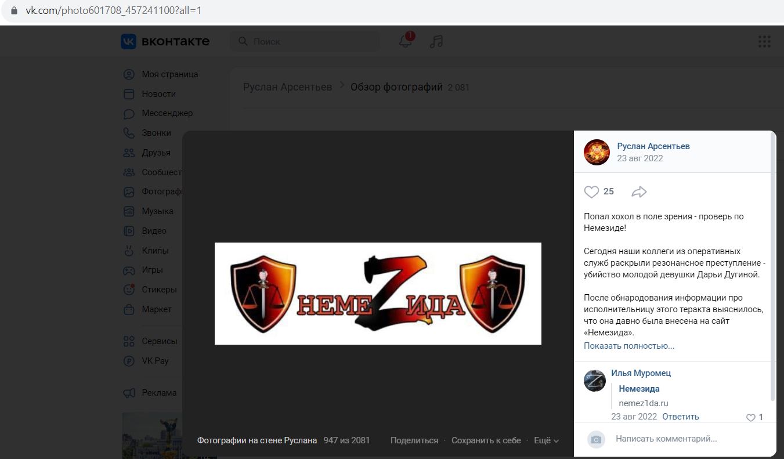Open Друзья menu item
The image size is (784, 459).
(156, 153)
